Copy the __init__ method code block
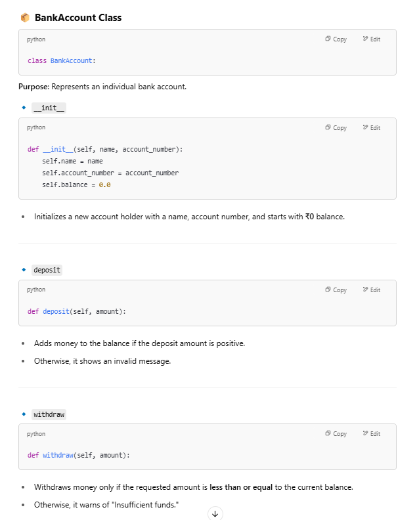This screenshot has height=520, width=417. tap(336, 128)
